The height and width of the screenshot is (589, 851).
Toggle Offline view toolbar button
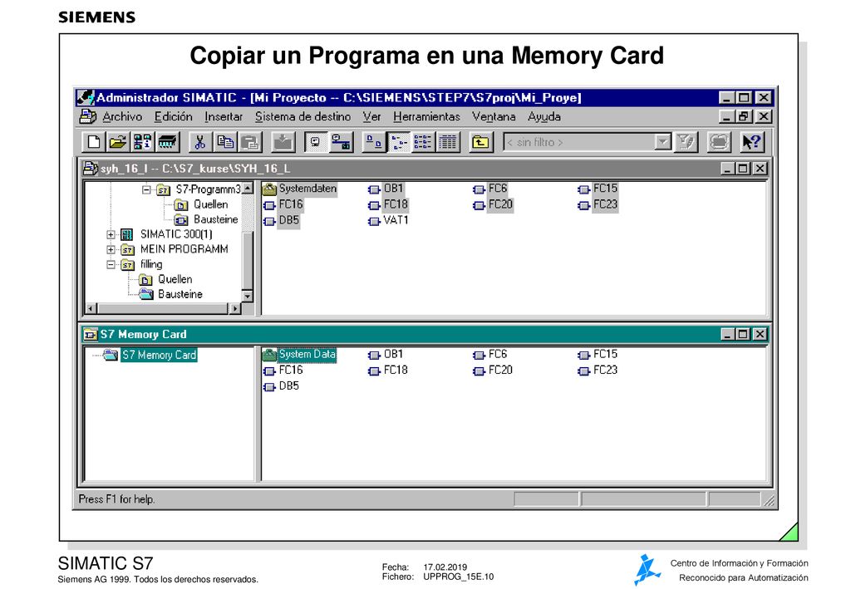tap(315, 142)
